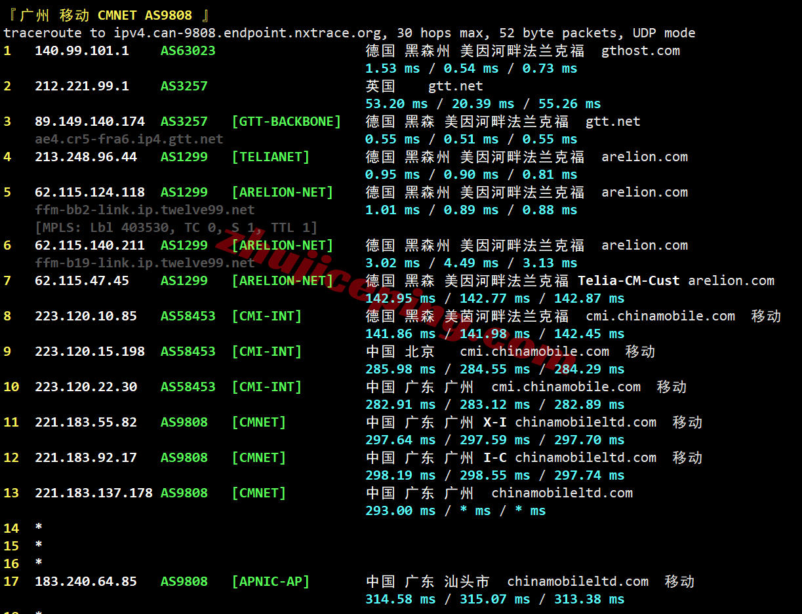
Task: Select IP 62.115.47.45
Action: (82, 280)
